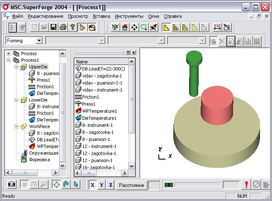The image size is (272, 201).
Task: Open the second disabled toolbar dropdown
Action: [x=102, y=41]
